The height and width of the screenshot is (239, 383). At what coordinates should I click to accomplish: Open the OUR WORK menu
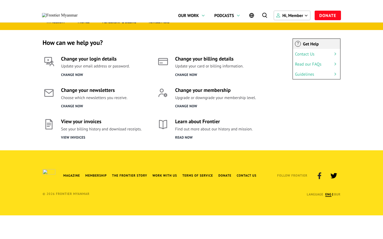189,15
